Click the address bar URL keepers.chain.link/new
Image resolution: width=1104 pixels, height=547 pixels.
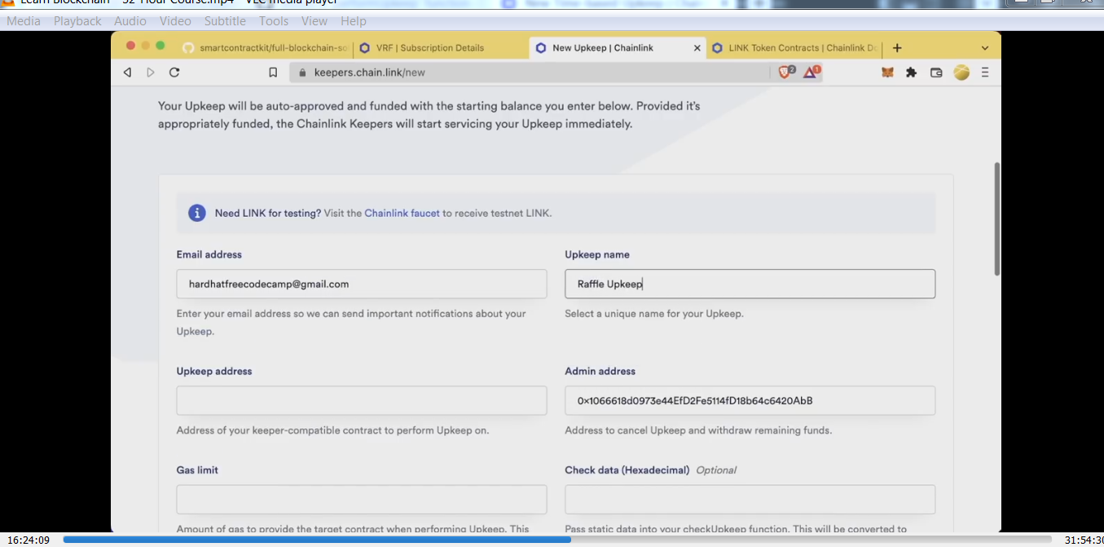(x=370, y=73)
